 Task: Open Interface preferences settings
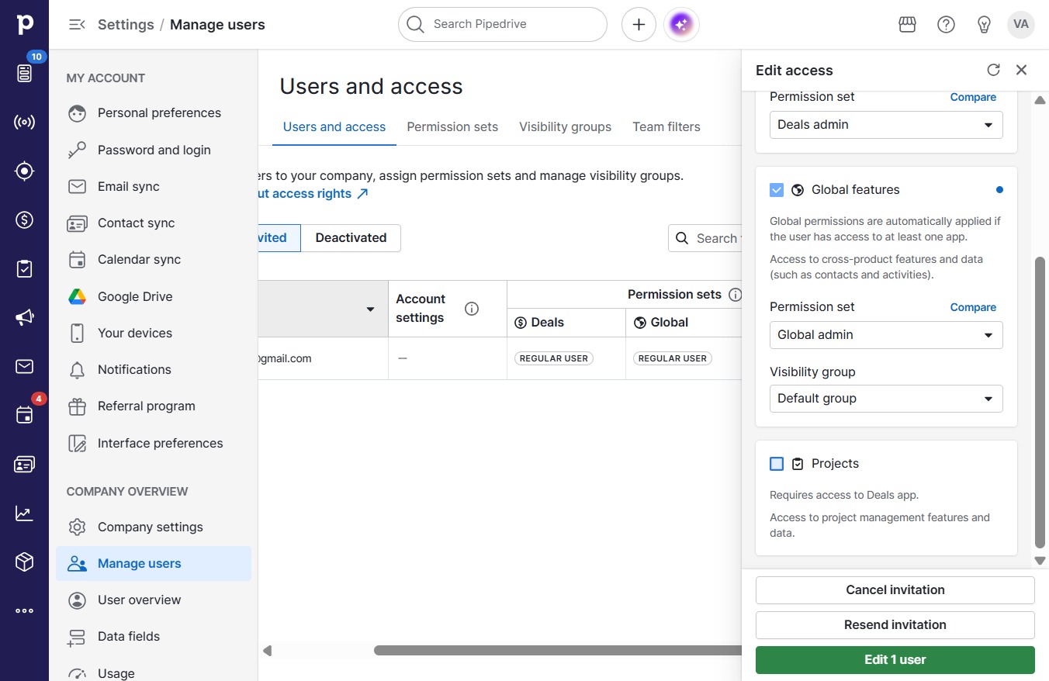[x=154, y=444]
